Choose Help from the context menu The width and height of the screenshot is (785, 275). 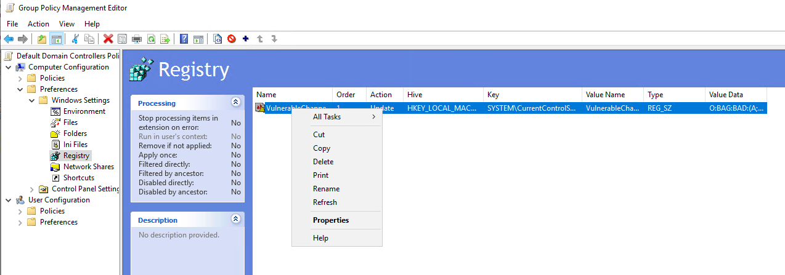point(337,238)
